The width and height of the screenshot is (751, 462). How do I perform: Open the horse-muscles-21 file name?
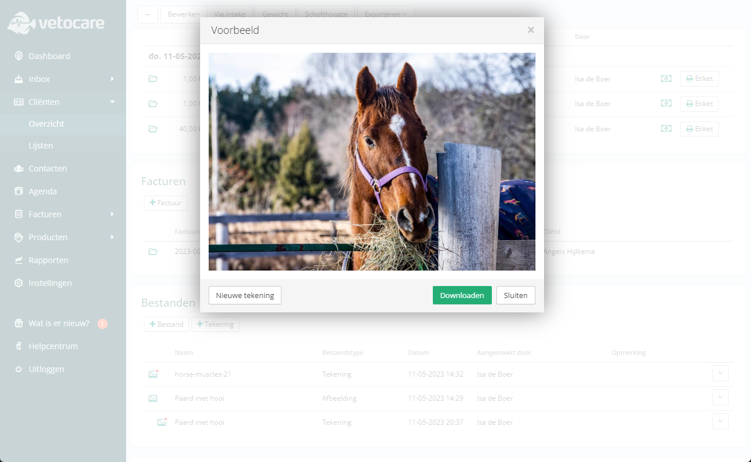pyautogui.click(x=203, y=374)
